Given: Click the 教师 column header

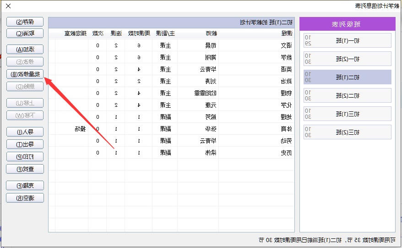Looking at the screenshot, I should tap(211, 33).
